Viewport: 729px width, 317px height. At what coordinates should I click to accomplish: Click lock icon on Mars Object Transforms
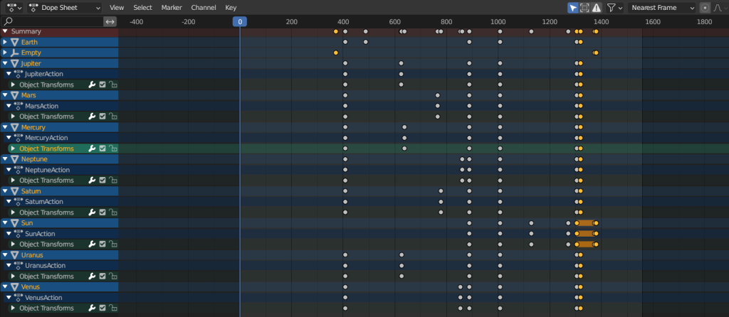(x=113, y=117)
